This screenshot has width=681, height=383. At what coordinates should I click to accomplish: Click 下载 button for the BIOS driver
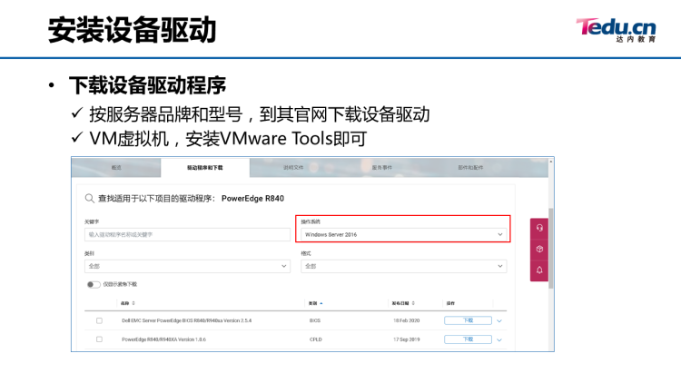468,320
